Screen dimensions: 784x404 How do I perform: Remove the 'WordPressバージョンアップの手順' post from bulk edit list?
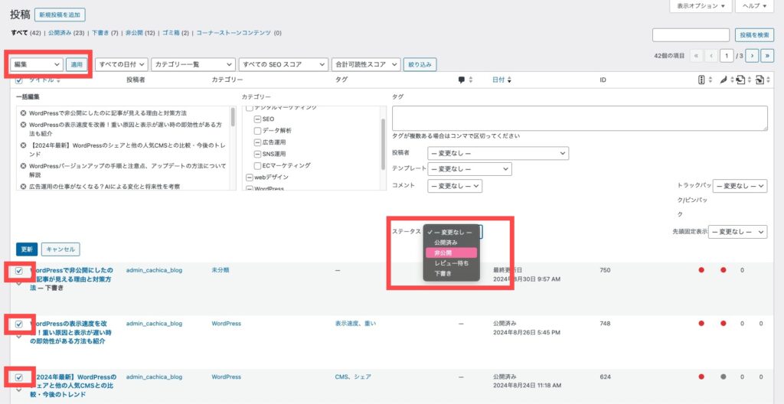click(x=23, y=165)
